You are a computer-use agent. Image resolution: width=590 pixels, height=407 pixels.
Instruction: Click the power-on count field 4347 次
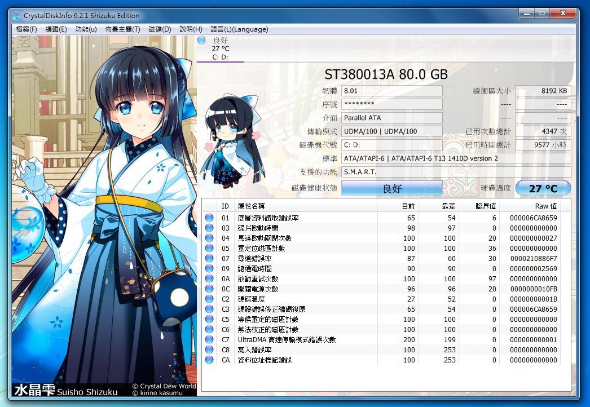(543, 131)
